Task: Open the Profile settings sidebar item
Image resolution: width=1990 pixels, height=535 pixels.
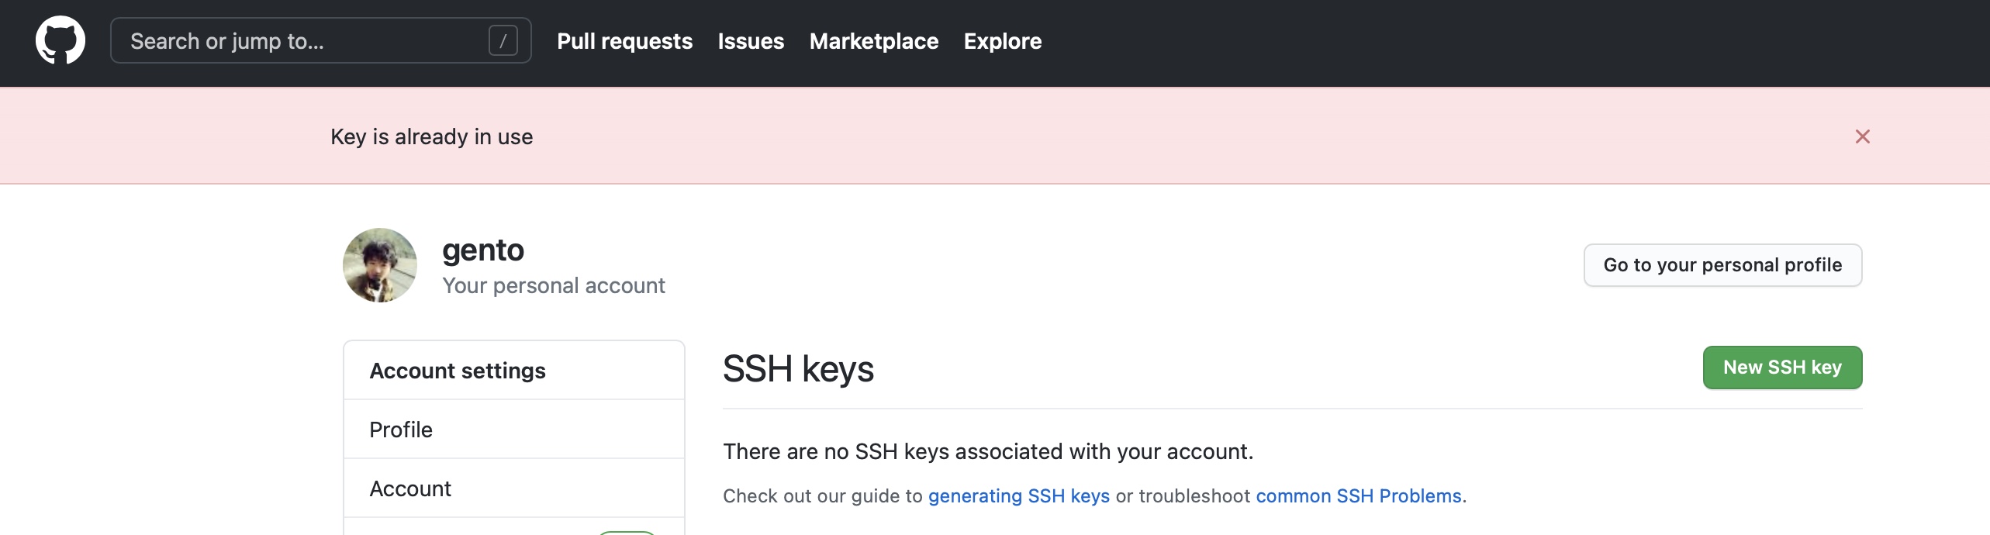Action: 401,430
